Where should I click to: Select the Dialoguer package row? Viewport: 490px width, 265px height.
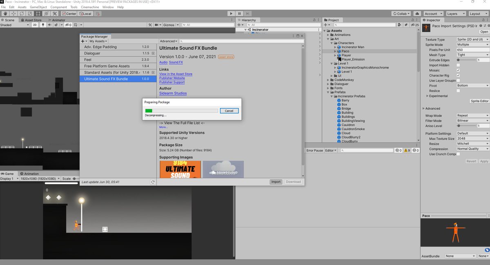[x=118, y=53]
